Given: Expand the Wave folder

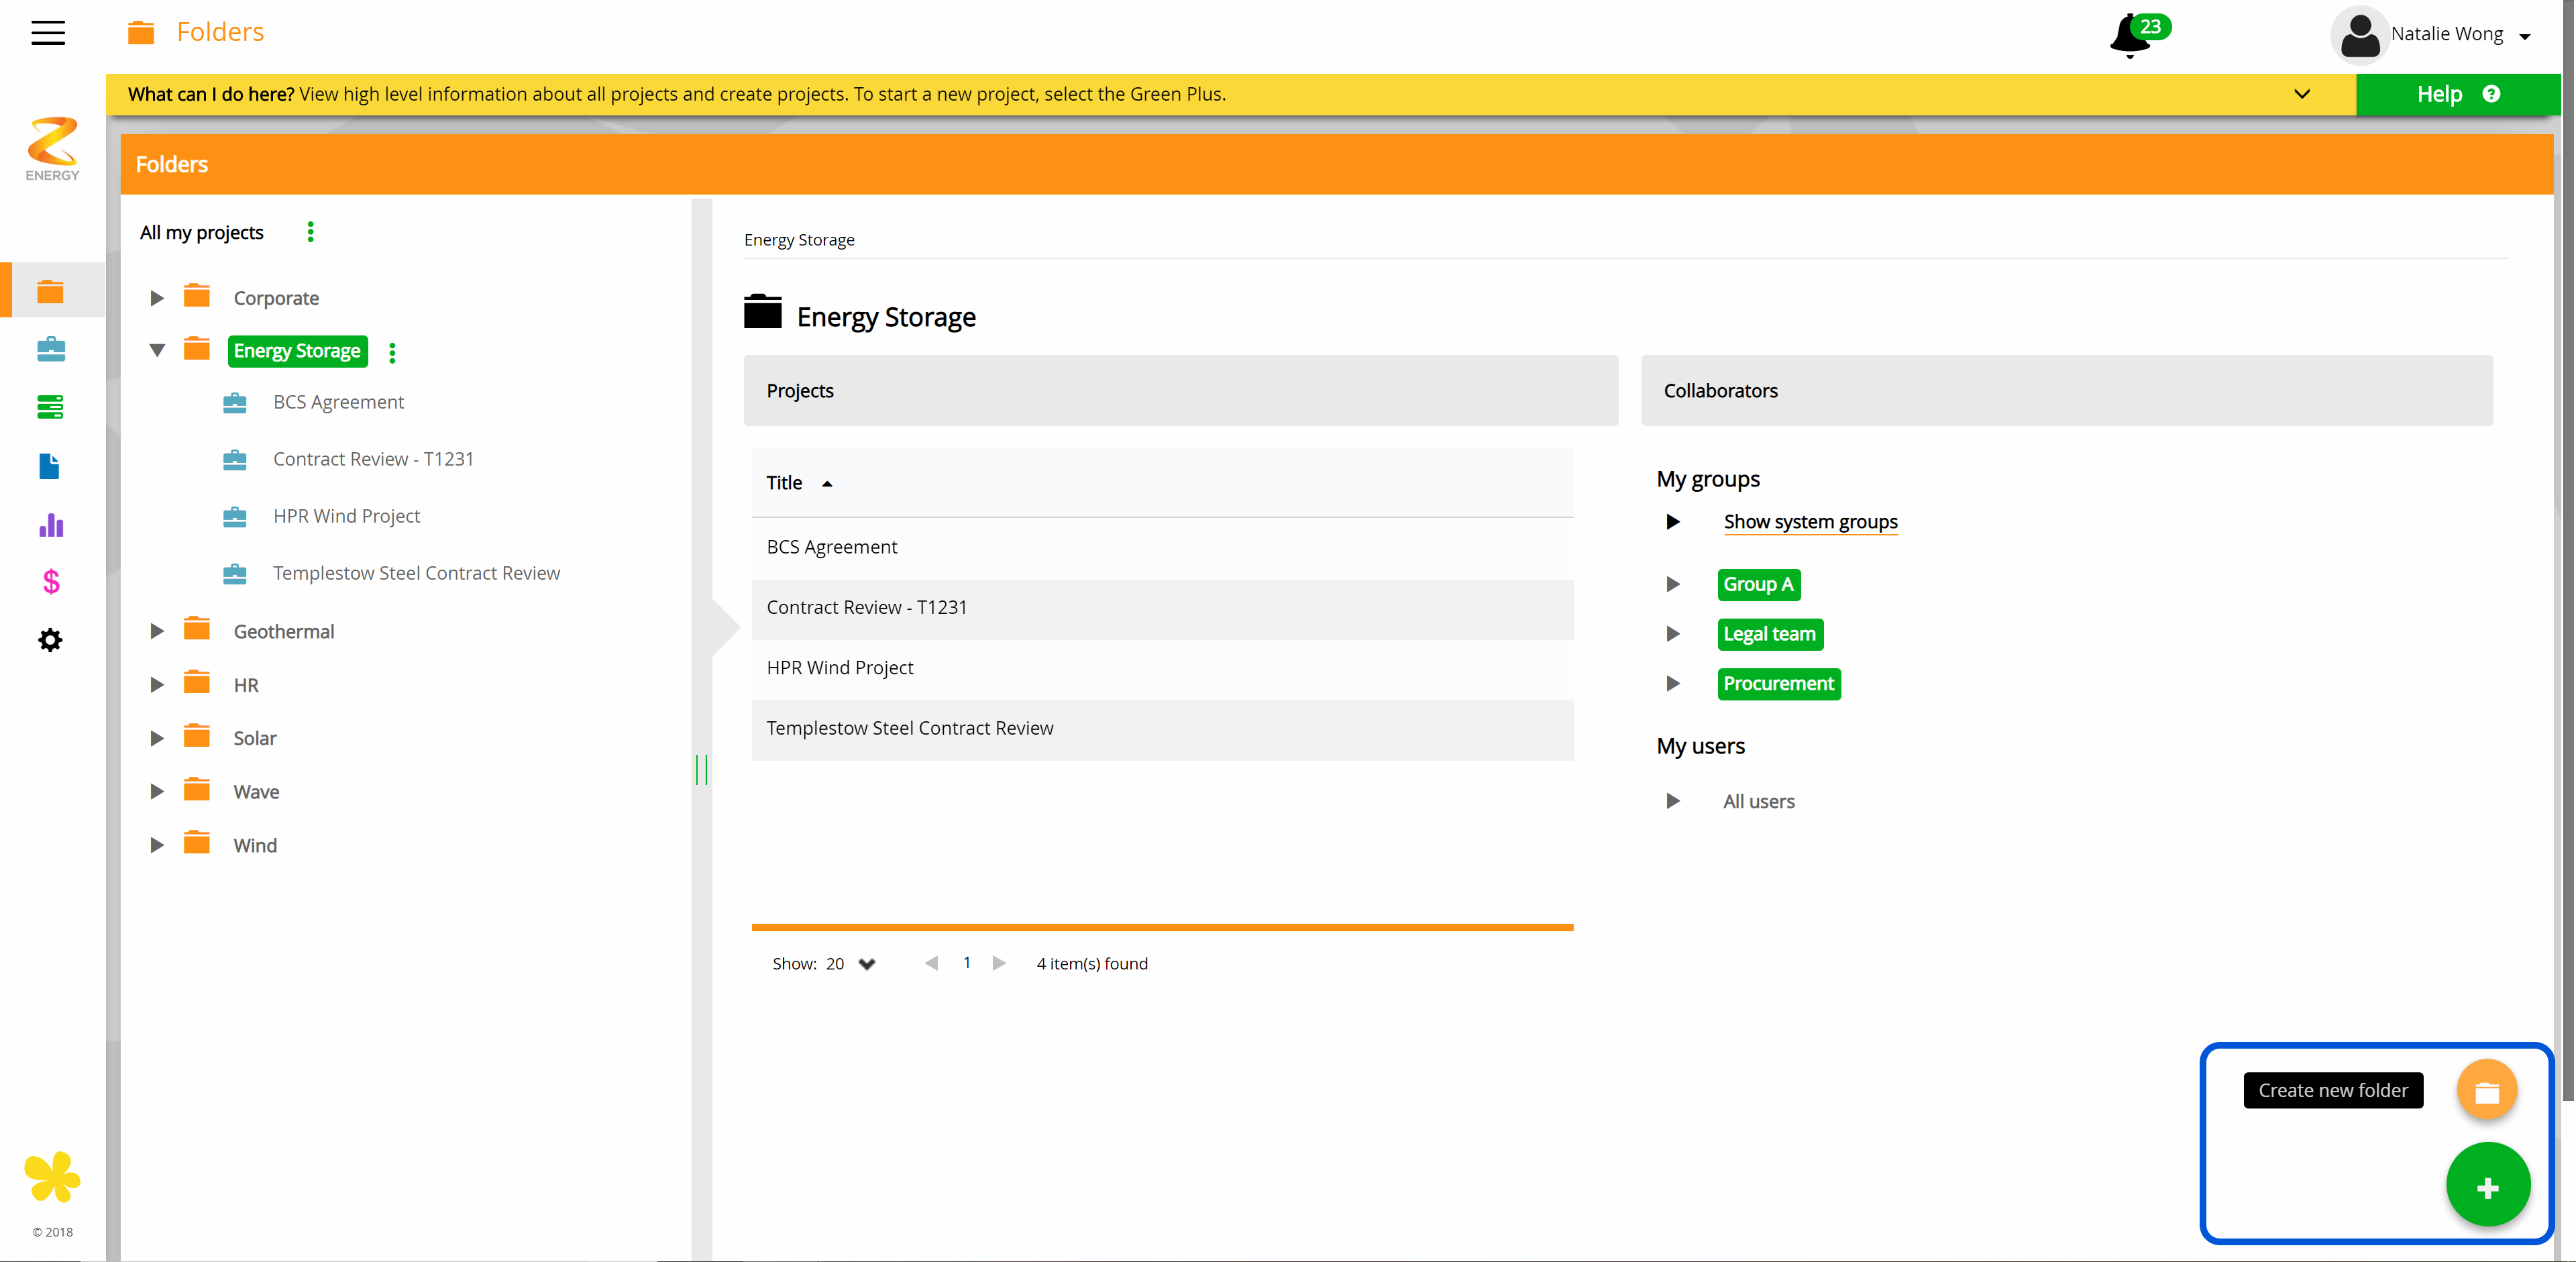Looking at the screenshot, I should point(157,792).
